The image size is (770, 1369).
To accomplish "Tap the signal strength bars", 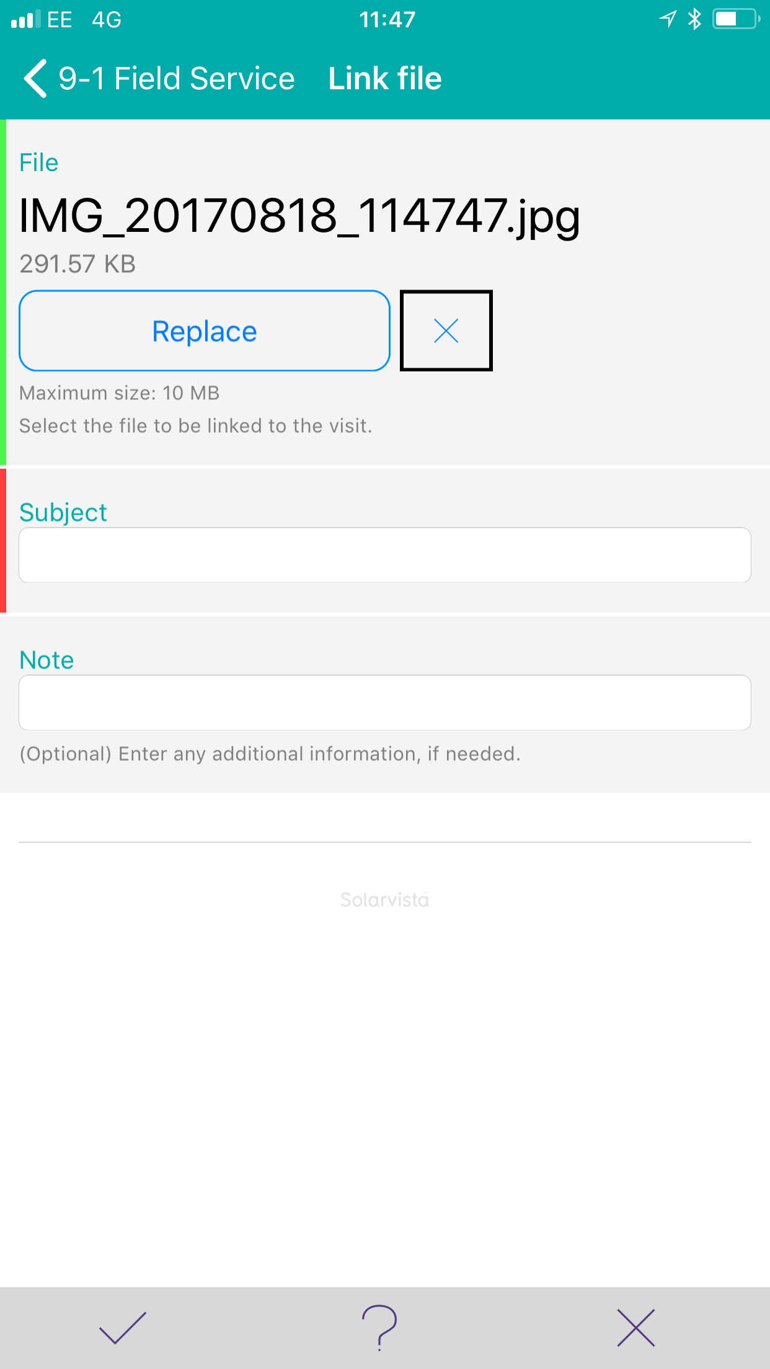I will click(x=26, y=19).
